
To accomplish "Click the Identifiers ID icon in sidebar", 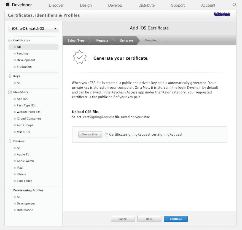I will pyautogui.click(x=10, y=92).
